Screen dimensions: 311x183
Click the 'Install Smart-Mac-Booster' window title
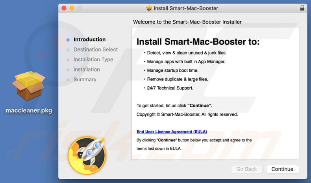coord(186,8)
